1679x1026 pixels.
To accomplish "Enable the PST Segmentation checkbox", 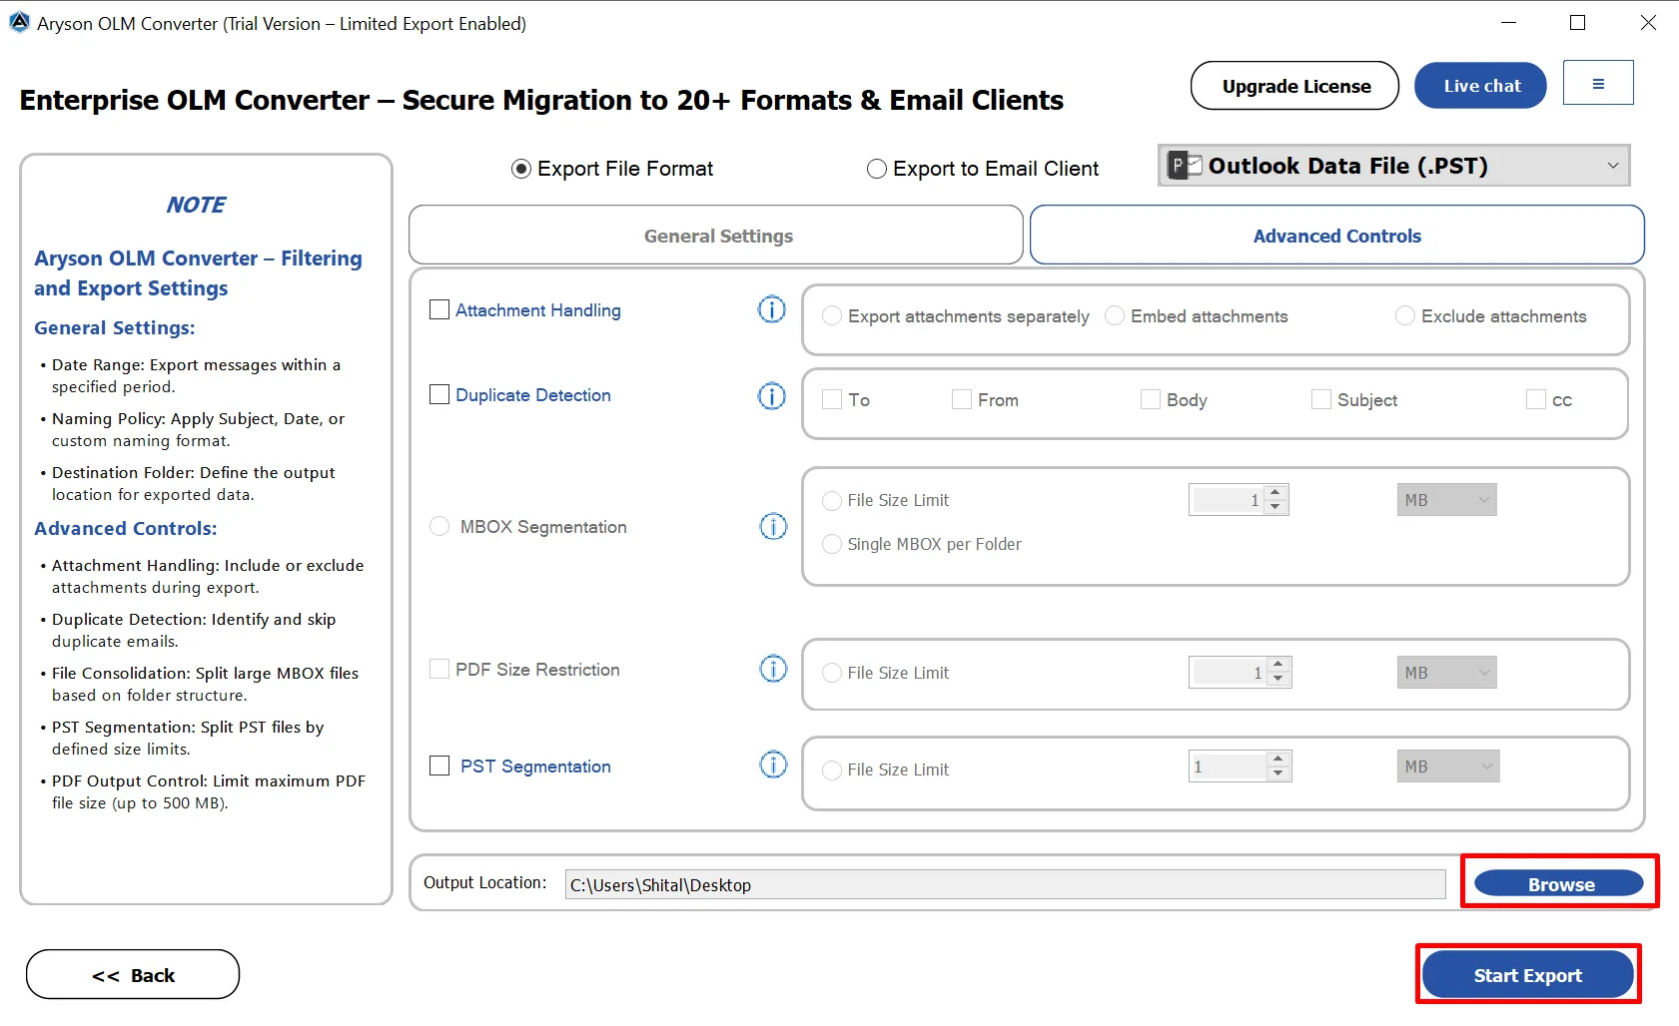I will click(439, 766).
